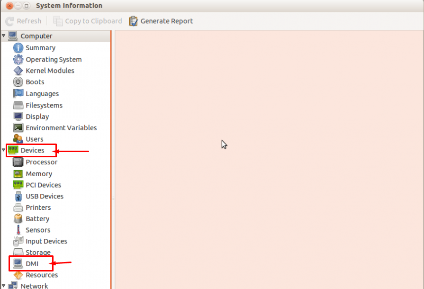Click the DMI computer icon

(x=18, y=263)
